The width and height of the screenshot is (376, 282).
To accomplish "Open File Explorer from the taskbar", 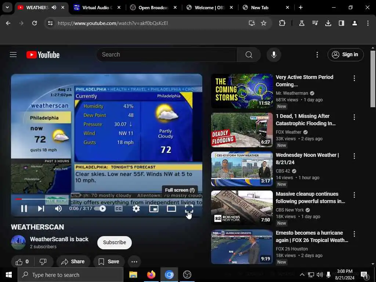I will point(133,275).
